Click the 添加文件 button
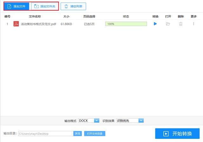 click(16, 6)
